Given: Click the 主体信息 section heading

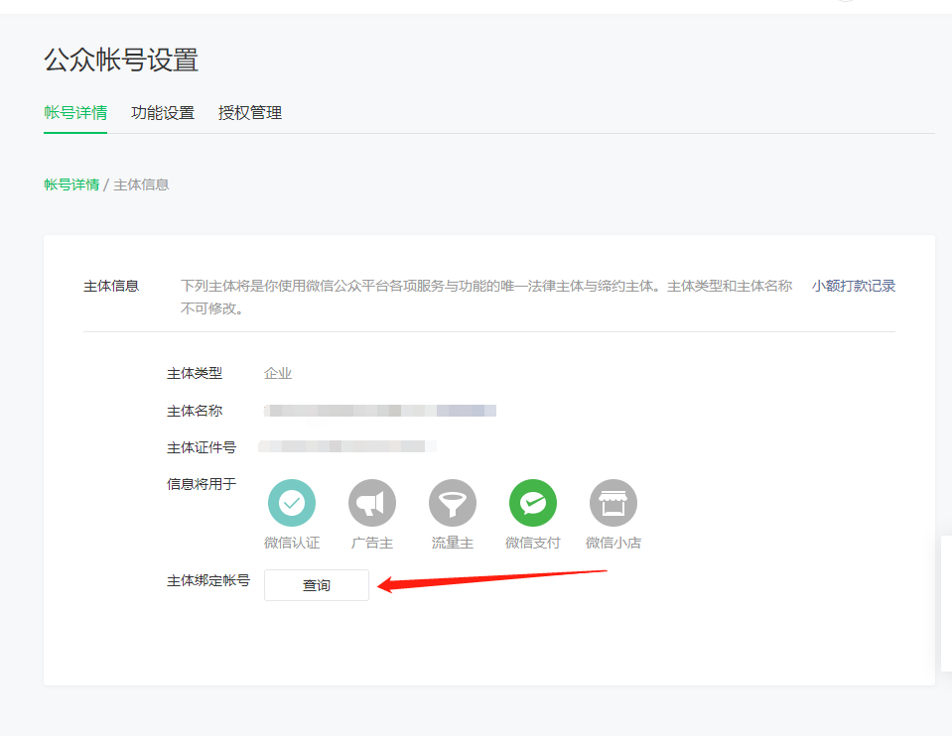Looking at the screenshot, I should 111,286.
